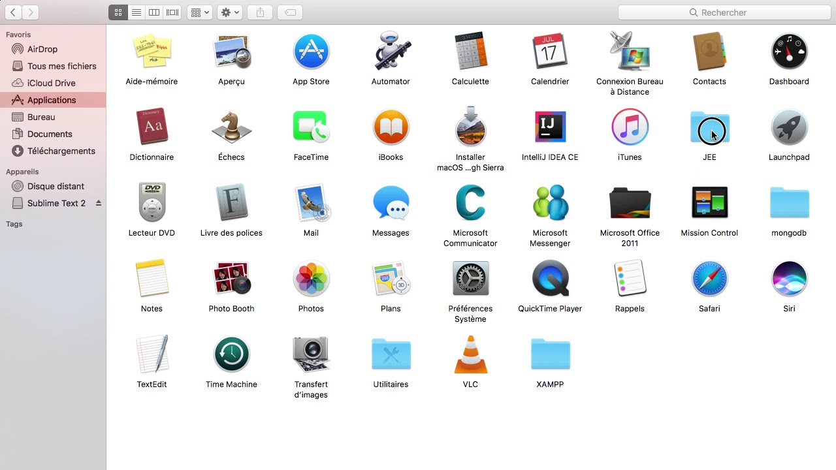Click the Siri icon
Image resolution: width=836 pixels, height=470 pixels.
point(789,279)
